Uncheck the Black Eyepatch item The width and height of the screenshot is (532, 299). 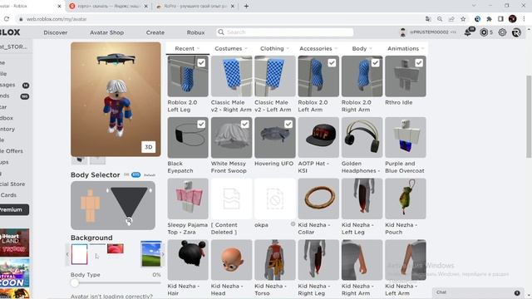coord(201,124)
